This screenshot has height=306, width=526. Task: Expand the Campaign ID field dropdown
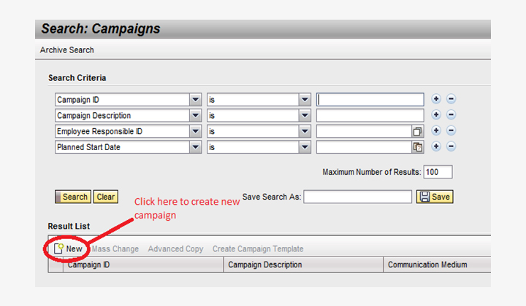tap(195, 100)
